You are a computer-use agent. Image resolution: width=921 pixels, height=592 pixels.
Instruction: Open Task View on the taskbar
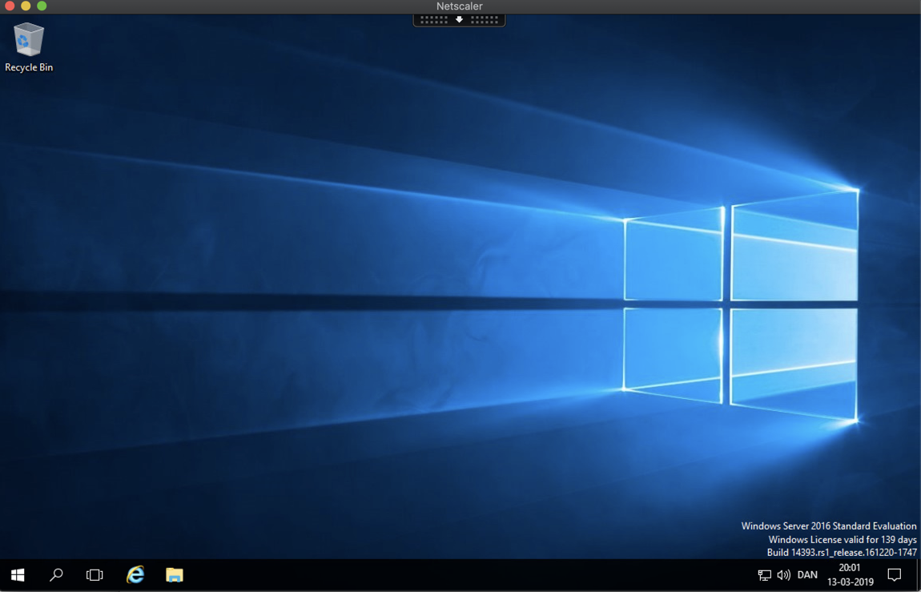[x=95, y=575]
